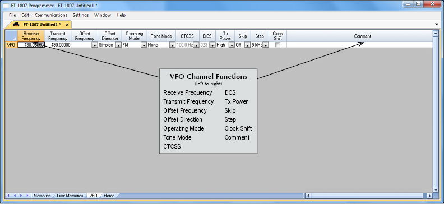Click the vertical scrollbar down arrow
The image size is (444, 204).
[x=436, y=189]
